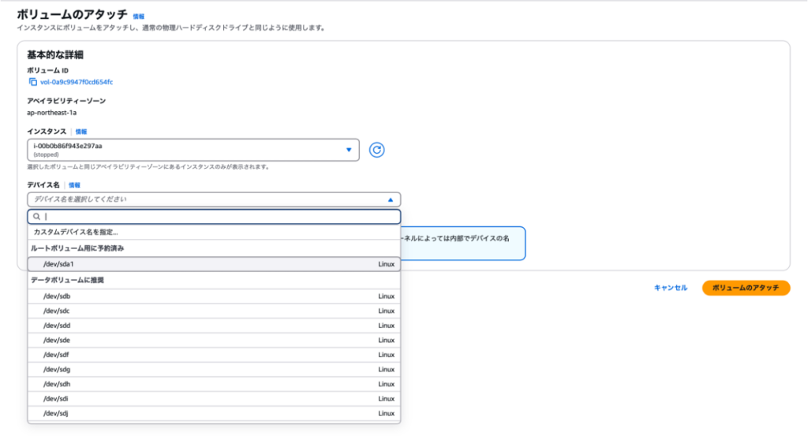Open info link beside インスタンス label
Viewport: 808px width, 436px height.
[81, 132]
